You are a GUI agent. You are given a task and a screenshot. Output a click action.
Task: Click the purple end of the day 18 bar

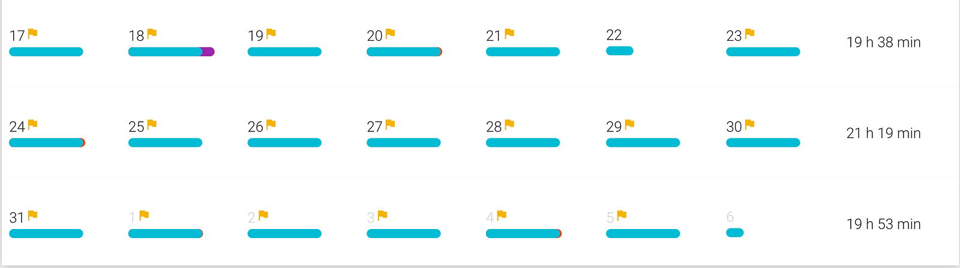point(208,52)
